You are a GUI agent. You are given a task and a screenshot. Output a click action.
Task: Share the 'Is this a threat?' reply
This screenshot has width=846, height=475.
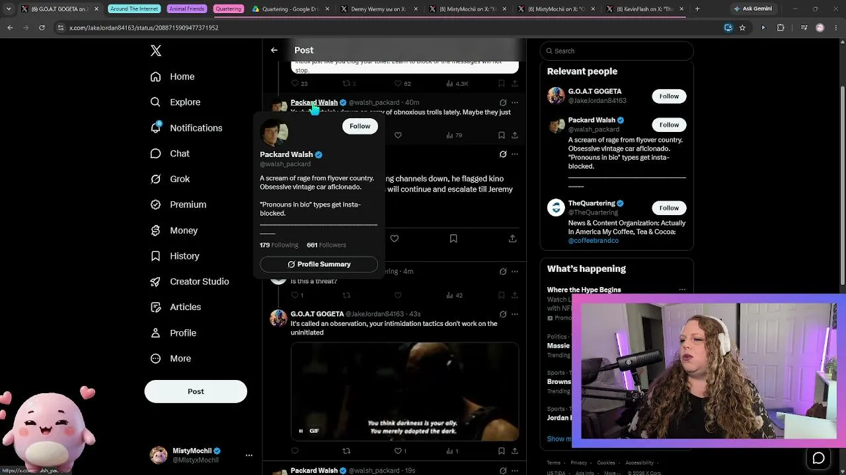(x=515, y=296)
